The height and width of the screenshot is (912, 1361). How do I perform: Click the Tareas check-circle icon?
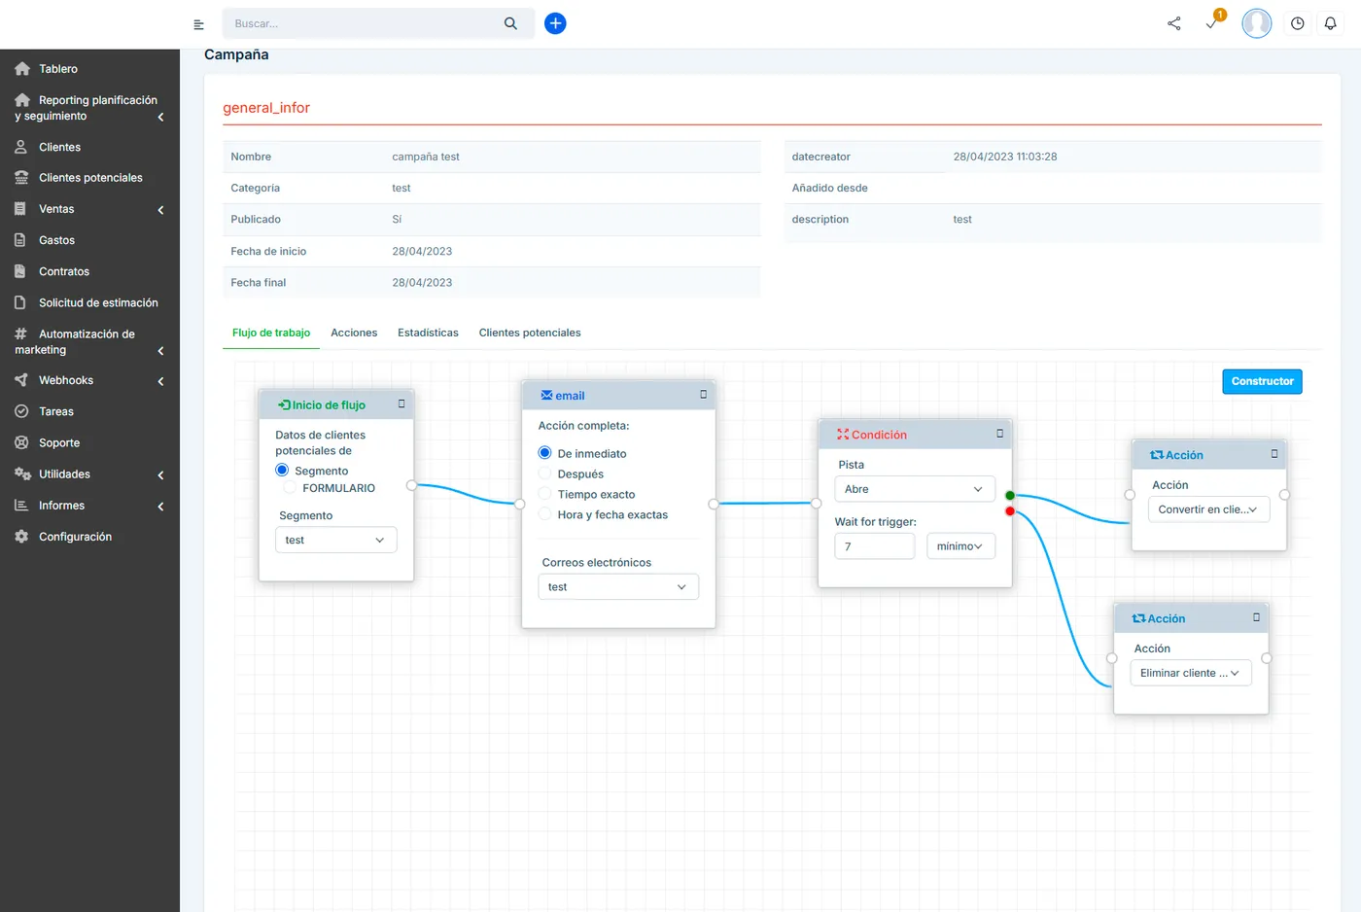21,411
